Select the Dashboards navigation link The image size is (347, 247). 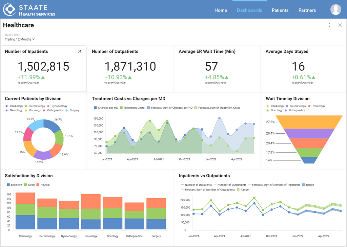(249, 10)
